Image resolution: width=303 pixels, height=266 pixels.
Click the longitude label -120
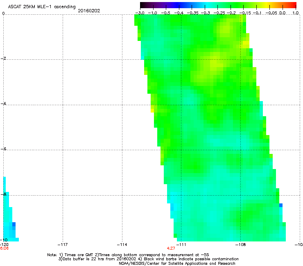4,245
